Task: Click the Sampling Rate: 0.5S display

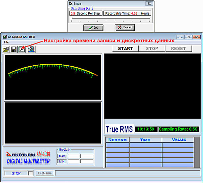Action: point(178,129)
